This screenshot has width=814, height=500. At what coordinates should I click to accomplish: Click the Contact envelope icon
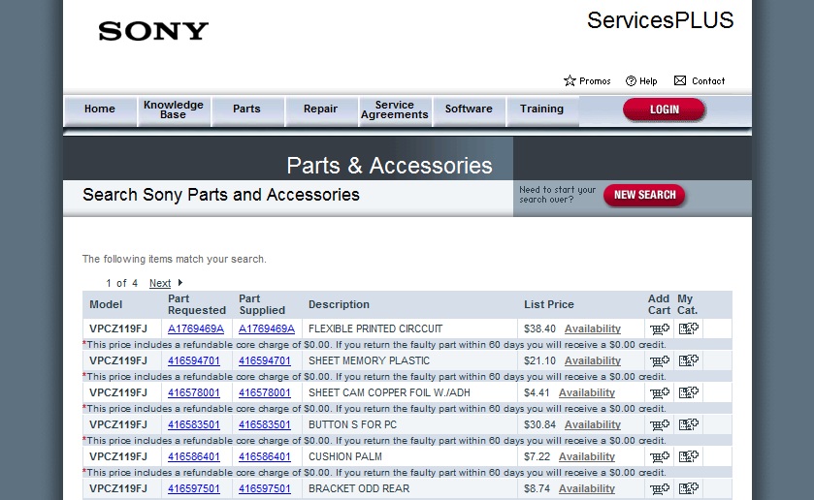point(679,80)
